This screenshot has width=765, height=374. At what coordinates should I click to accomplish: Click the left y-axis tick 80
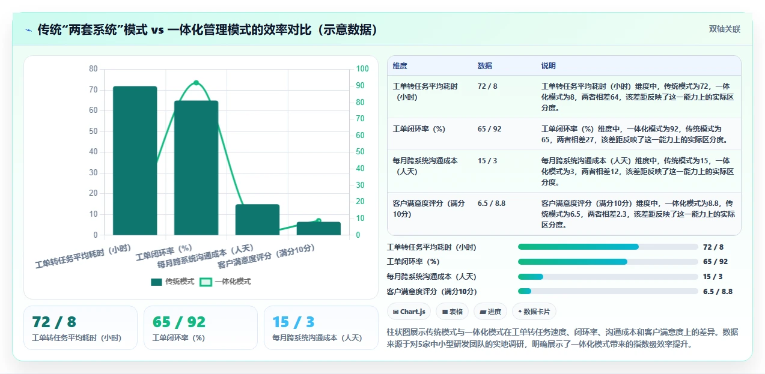[x=93, y=69]
